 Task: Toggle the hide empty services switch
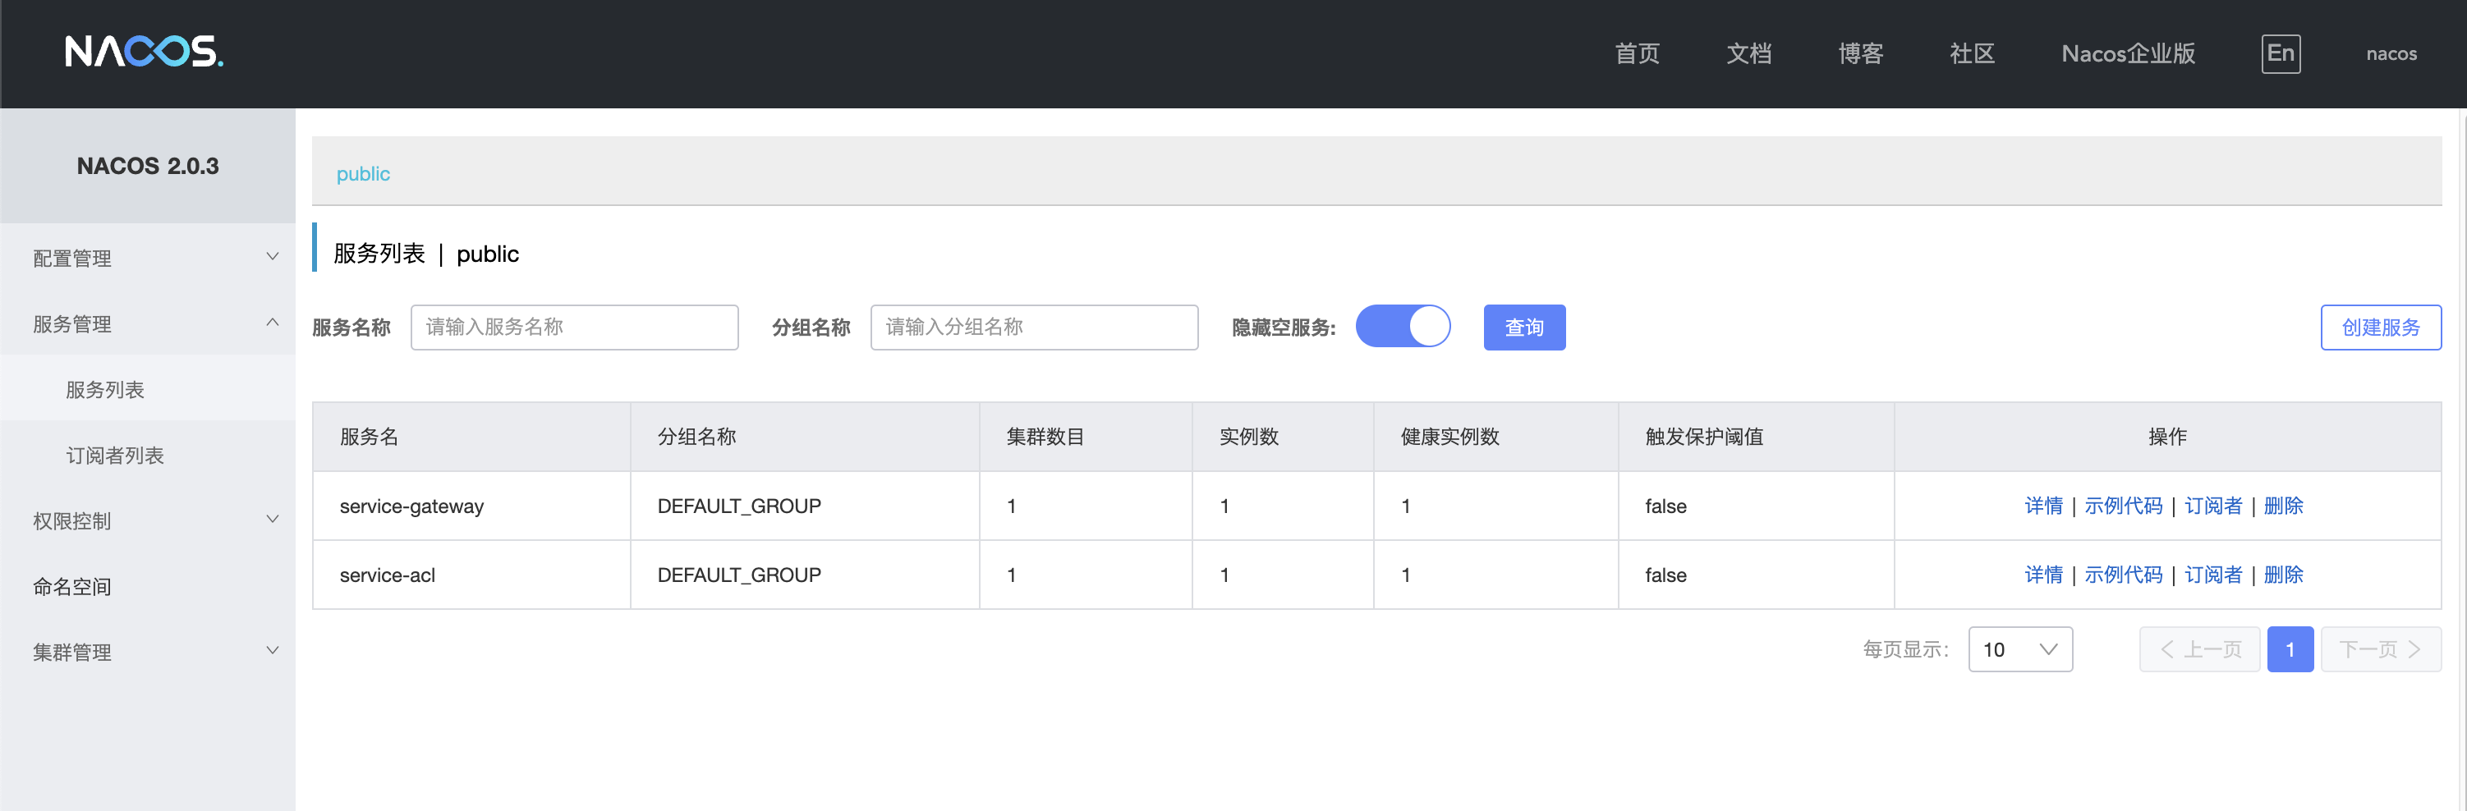[1402, 327]
